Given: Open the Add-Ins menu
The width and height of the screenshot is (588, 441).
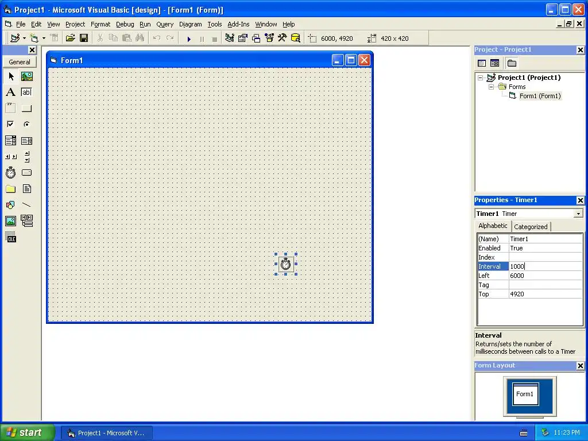Looking at the screenshot, I should 238,24.
